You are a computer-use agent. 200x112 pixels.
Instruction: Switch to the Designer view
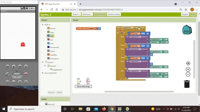tap(185, 14)
